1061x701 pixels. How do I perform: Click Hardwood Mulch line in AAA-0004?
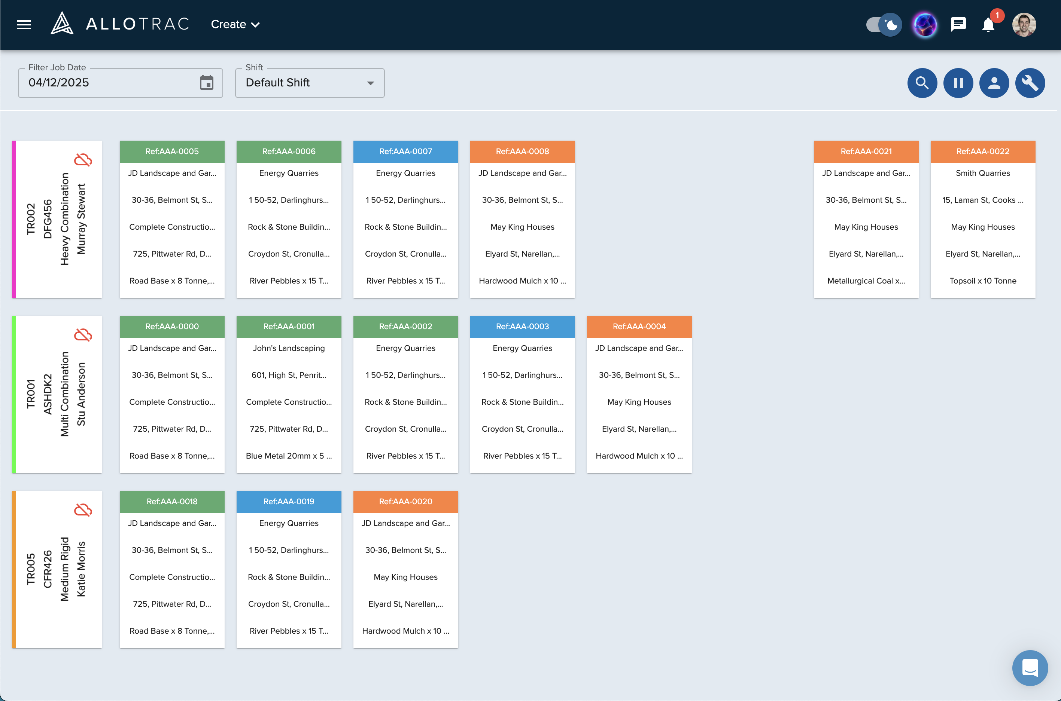[x=639, y=456]
